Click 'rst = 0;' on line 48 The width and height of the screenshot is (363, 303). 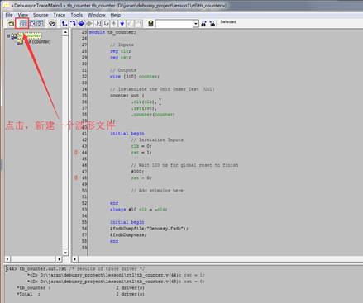141,178
